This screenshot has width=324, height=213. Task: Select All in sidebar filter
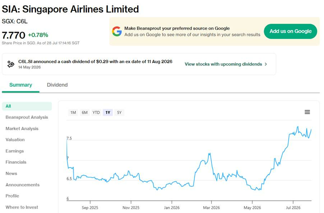point(27,106)
